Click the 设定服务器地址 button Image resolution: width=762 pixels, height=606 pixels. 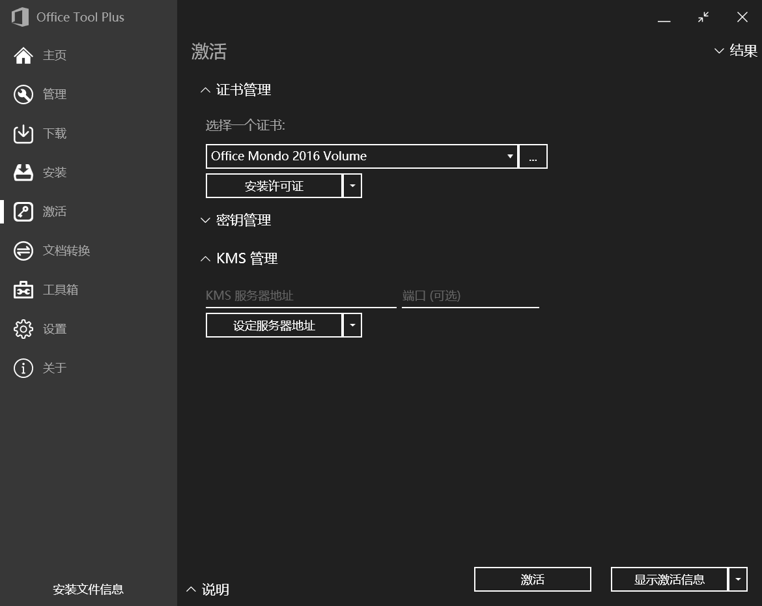tap(274, 325)
